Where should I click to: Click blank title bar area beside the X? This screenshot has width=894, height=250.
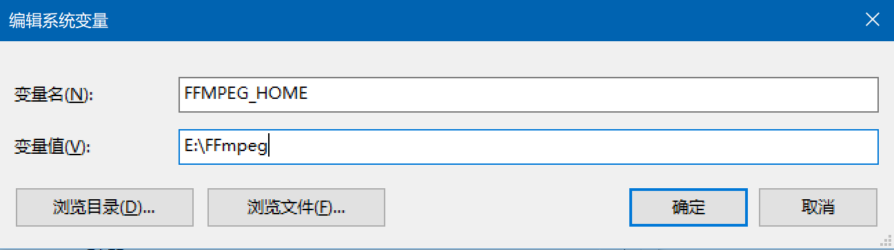(482, 21)
